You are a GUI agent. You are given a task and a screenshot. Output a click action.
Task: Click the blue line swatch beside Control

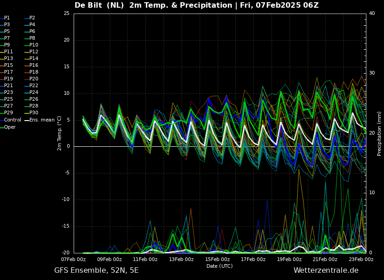[2, 120]
